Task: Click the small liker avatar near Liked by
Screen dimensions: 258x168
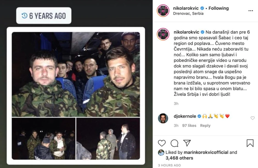Action: coord(161,153)
